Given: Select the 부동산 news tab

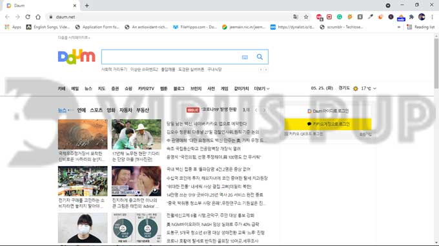Looking at the screenshot, I should [143, 110].
